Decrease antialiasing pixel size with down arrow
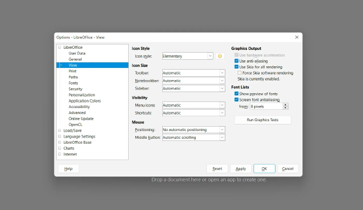This screenshot has height=210, width=363. coord(285,108)
